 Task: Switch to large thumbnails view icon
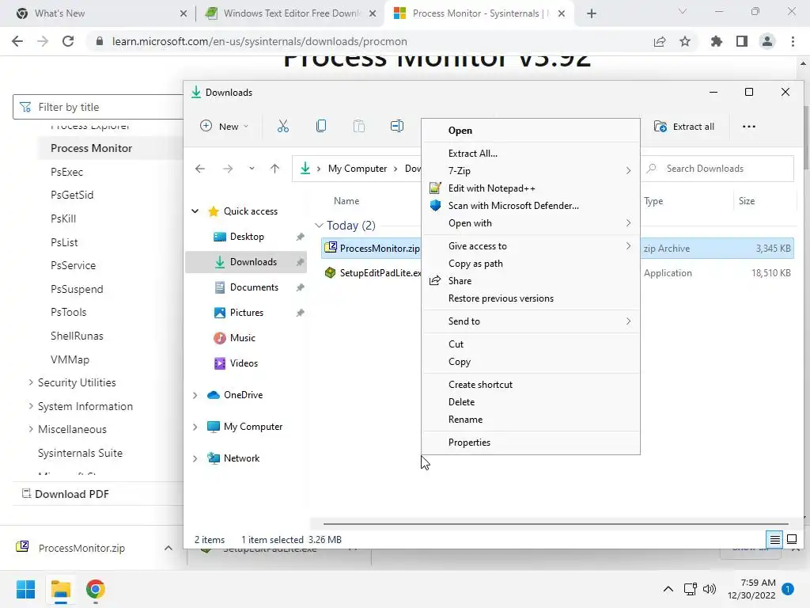pyautogui.click(x=791, y=539)
